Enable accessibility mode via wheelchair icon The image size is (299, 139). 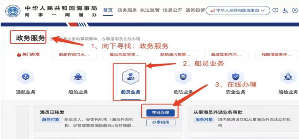click(x=285, y=10)
